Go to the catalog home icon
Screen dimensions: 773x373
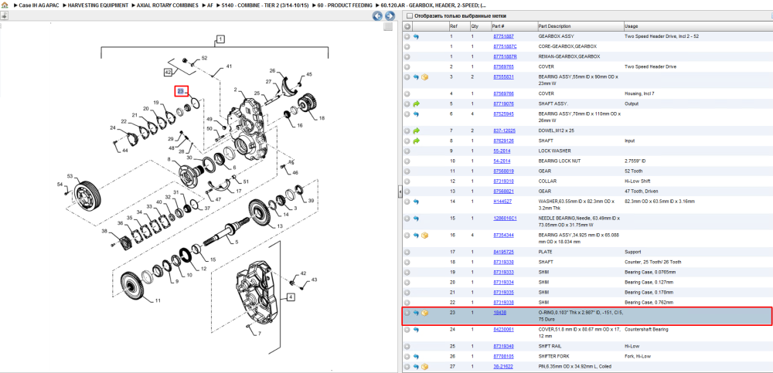point(5,5)
